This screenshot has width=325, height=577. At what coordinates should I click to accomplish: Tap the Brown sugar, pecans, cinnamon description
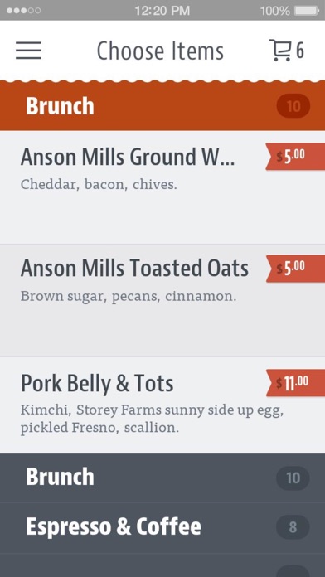129,297
